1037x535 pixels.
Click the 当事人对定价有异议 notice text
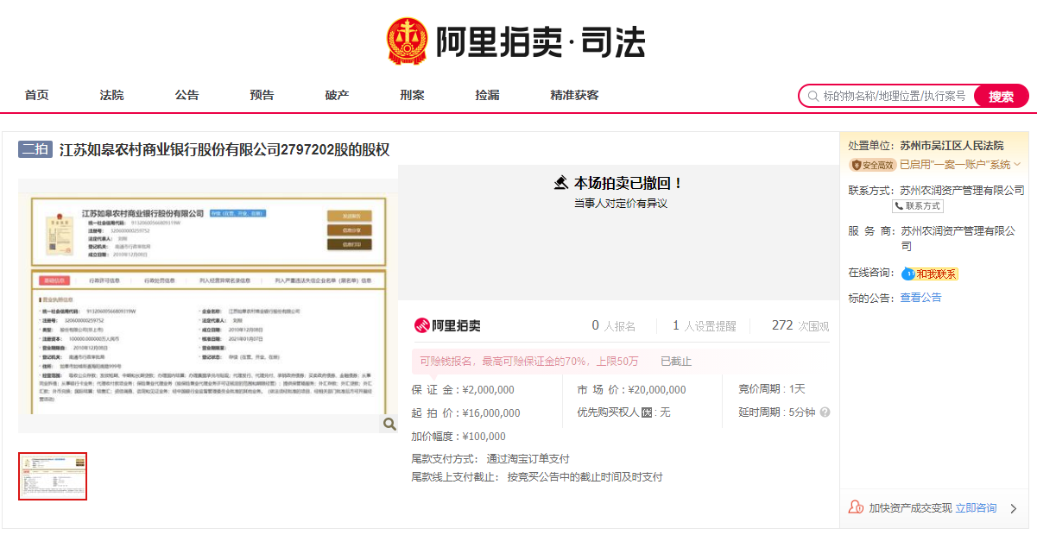[621, 204]
